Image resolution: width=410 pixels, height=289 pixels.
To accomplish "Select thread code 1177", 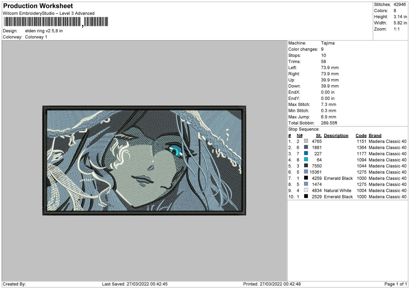I will point(361,154).
